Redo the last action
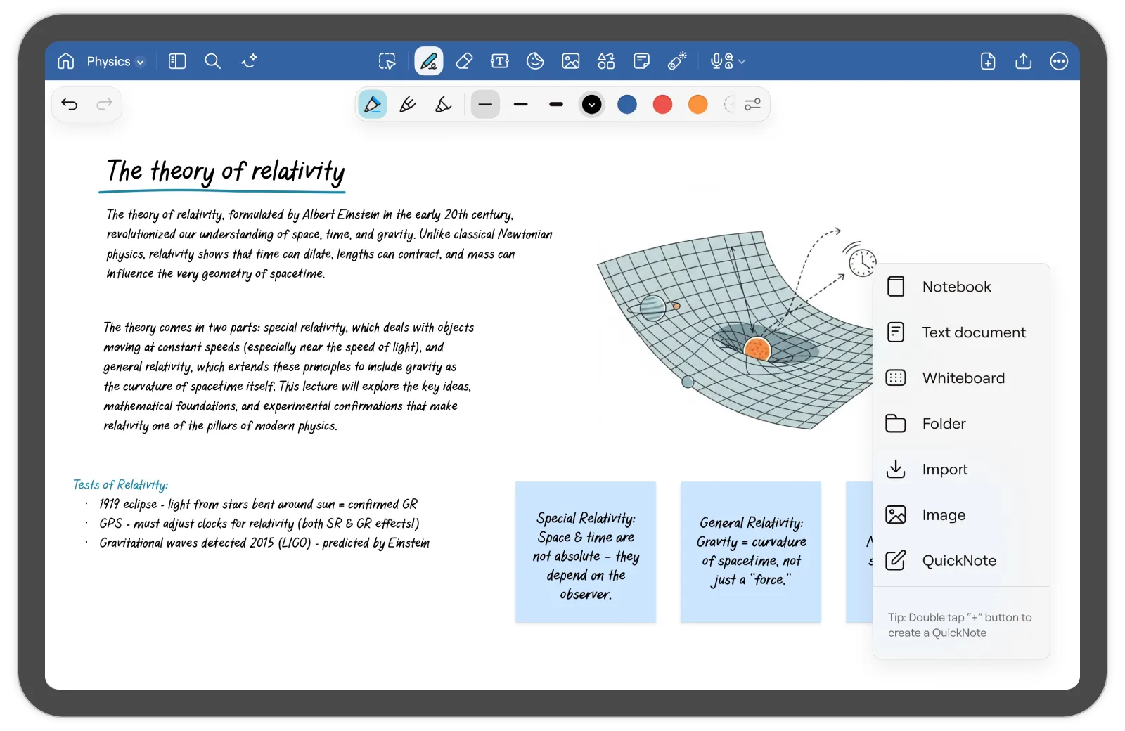 click(x=105, y=105)
